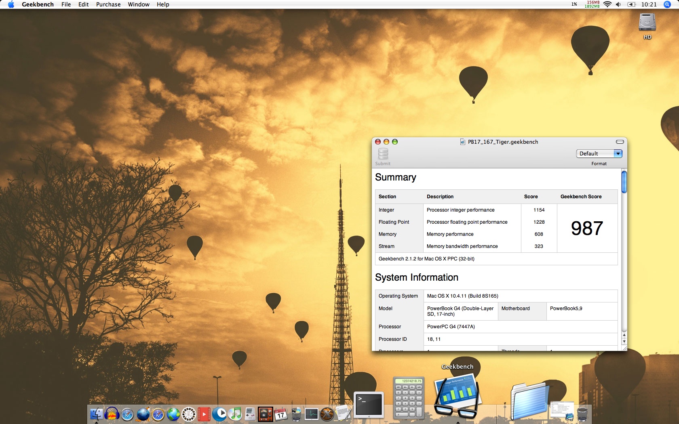The image size is (679, 424).
Task: Click the 'PowerPC G4 (7447A)' processor value
Action: click(451, 327)
